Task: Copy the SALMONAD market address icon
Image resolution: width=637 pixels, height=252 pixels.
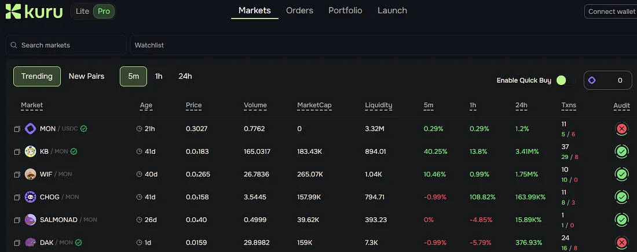Action: 17,220
